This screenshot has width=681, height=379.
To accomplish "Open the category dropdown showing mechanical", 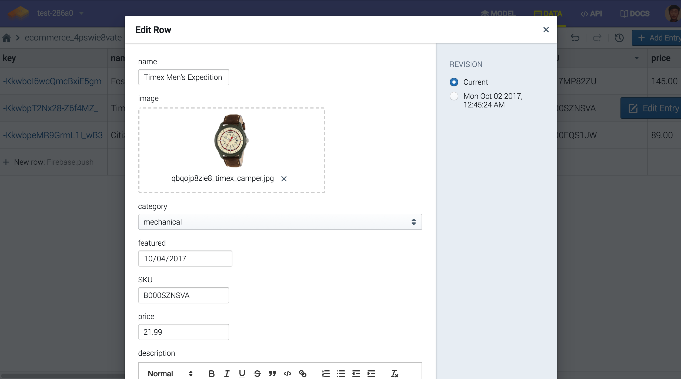I will (280, 222).
